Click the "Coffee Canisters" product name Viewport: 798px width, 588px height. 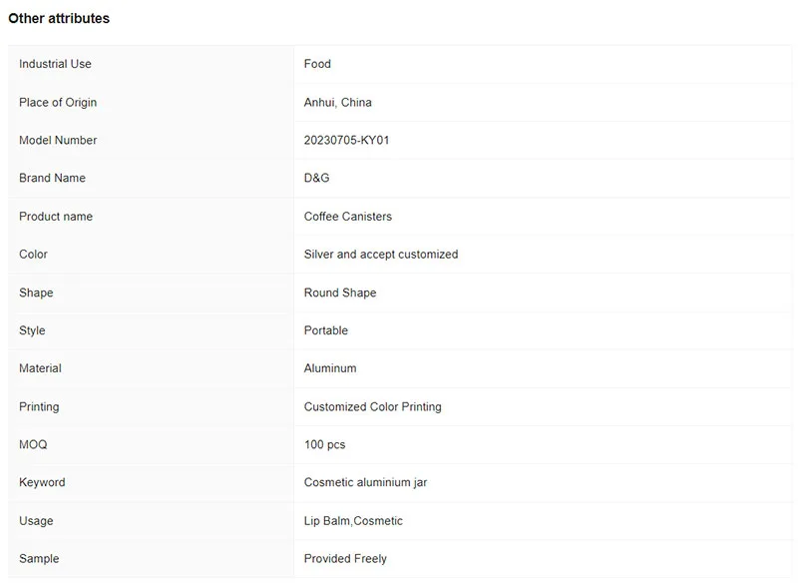click(347, 216)
